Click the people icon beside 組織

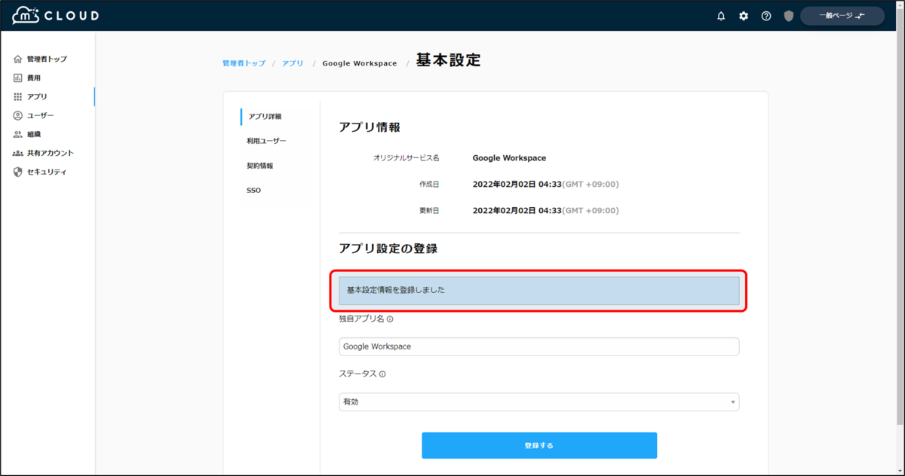point(18,134)
